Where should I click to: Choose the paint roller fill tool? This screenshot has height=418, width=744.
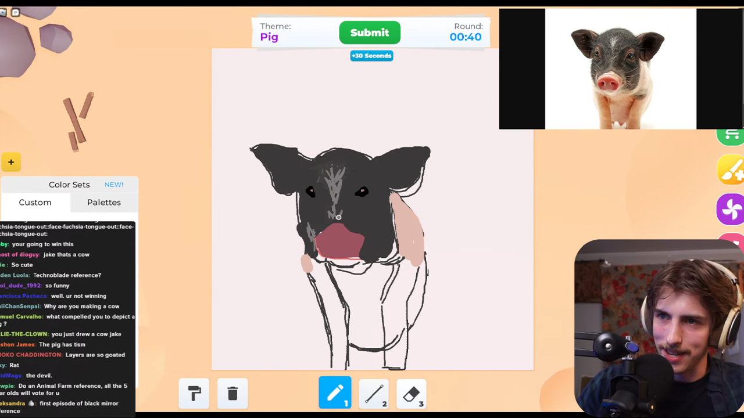[194, 393]
